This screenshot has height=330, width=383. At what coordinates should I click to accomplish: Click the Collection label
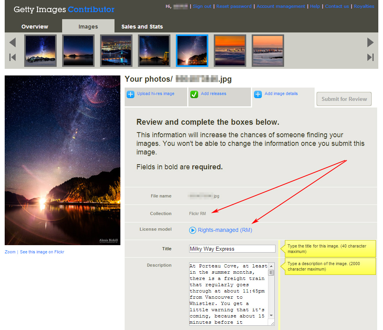coord(161,213)
